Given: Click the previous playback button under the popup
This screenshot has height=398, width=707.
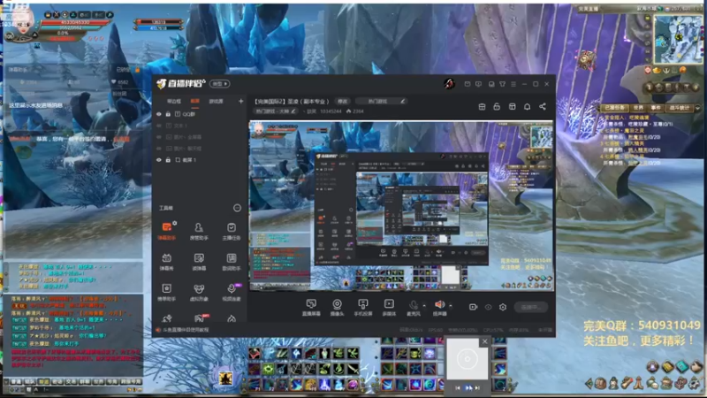Looking at the screenshot, I should tap(458, 387).
